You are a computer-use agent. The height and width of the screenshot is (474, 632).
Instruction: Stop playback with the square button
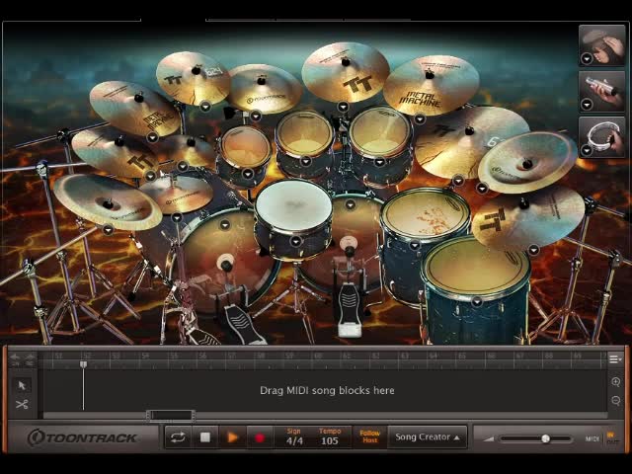(x=205, y=437)
